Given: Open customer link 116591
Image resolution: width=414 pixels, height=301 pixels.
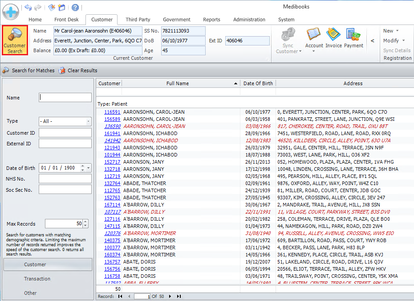Looking at the screenshot, I should coord(112,112).
